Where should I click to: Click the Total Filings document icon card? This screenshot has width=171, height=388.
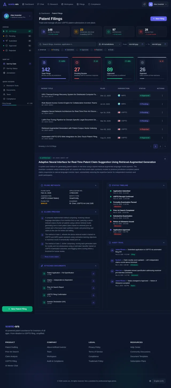[x=44, y=62]
